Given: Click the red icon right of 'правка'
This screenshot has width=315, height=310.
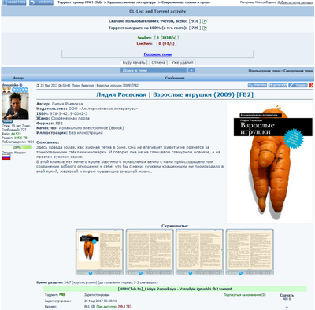Looking at the screenshot, I should point(311,85).
